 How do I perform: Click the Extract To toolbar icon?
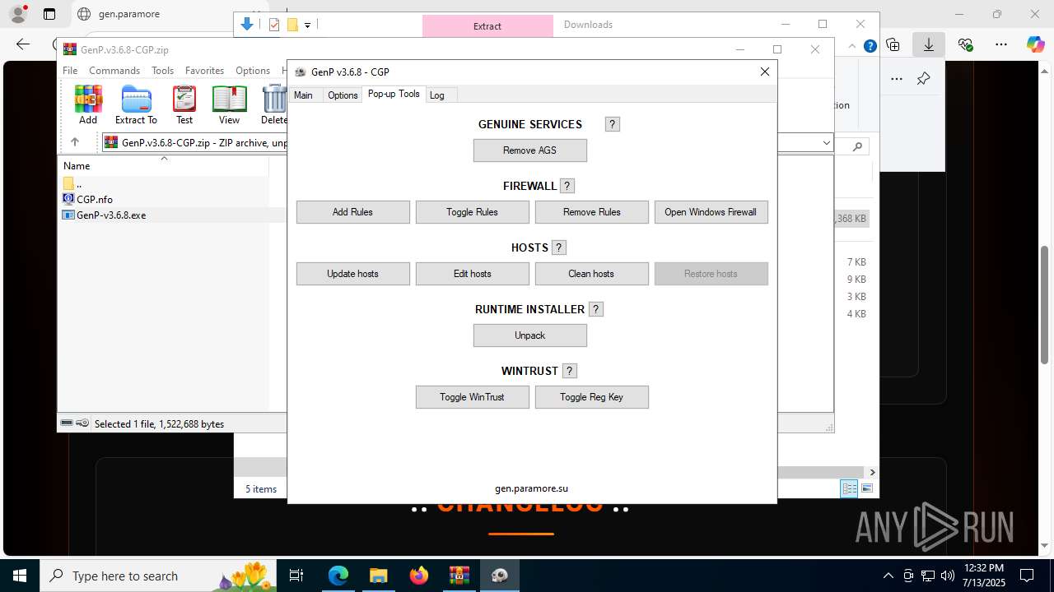pyautogui.click(x=136, y=105)
